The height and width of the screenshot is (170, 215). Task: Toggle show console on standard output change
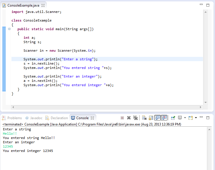click(158, 118)
